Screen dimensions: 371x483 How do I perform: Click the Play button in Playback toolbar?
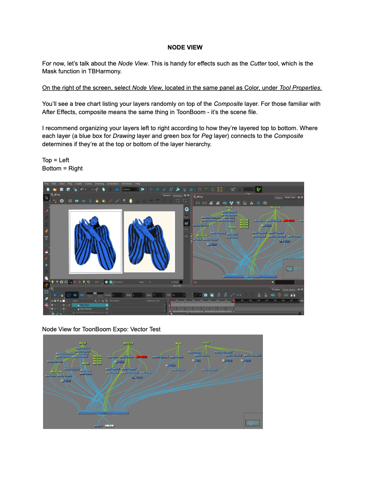[55, 295]
